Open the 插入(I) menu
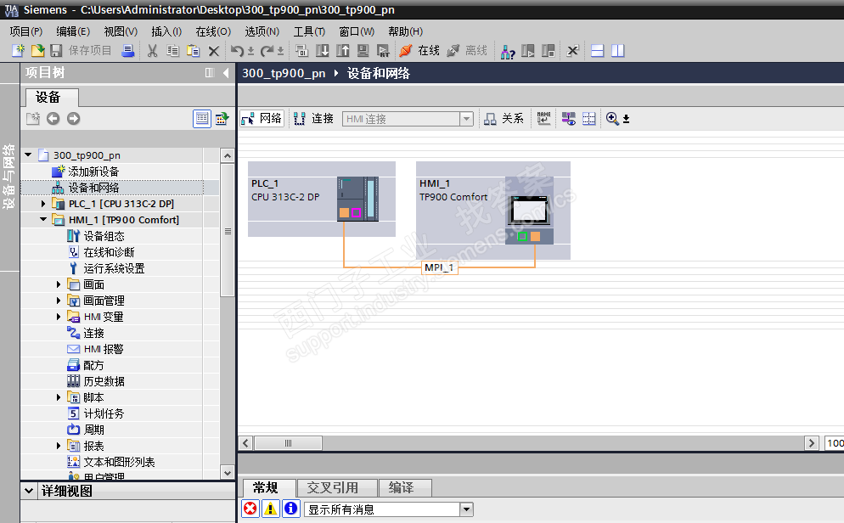 166,31
